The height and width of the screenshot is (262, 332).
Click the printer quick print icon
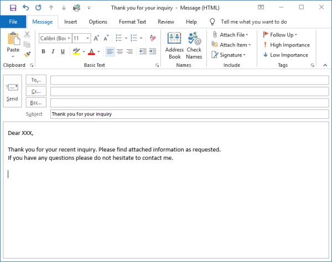[x=76, y=8]
